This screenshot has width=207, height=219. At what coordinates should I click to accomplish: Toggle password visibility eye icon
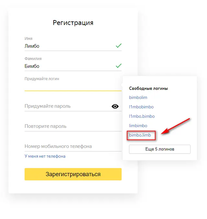(115, 106)
